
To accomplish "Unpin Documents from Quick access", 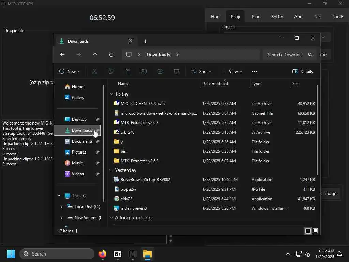I will [x=97, y=141].
